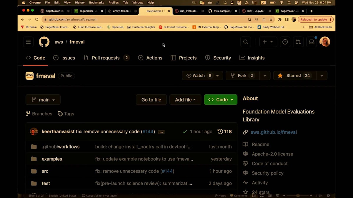
Task: Open a new Chrome tab with plus
Action: pyautogui.click(x=312, y=11)
